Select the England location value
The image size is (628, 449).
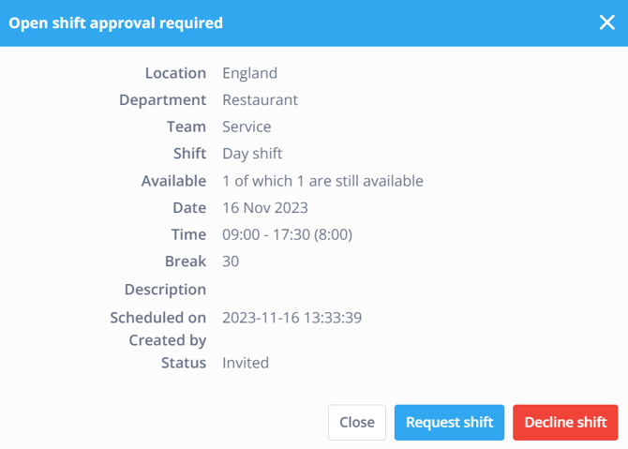tap(249, 73)
